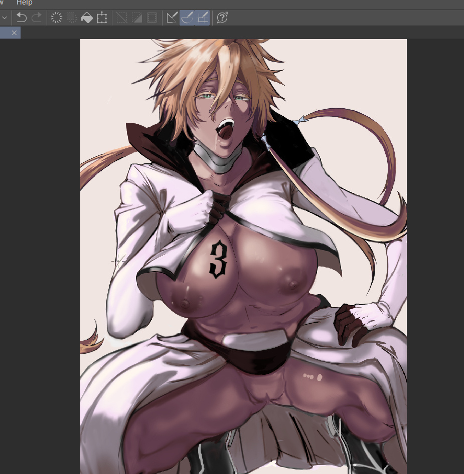Redo the last undone action
Viewport: 464px width, 474px height.
(37, 18)
